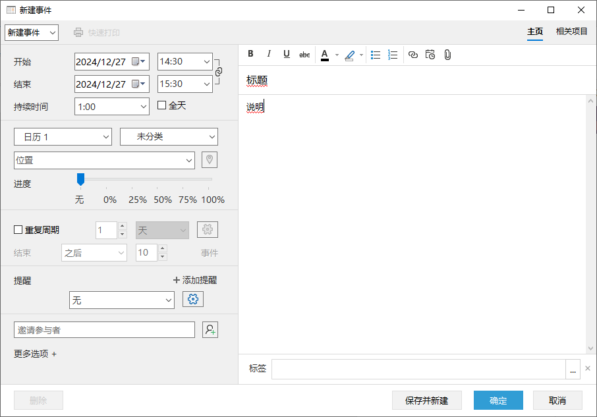Image resolution: width=597 pixels, height=417 pixels.
Task: Click the map pin location icon
Action: 210,160
